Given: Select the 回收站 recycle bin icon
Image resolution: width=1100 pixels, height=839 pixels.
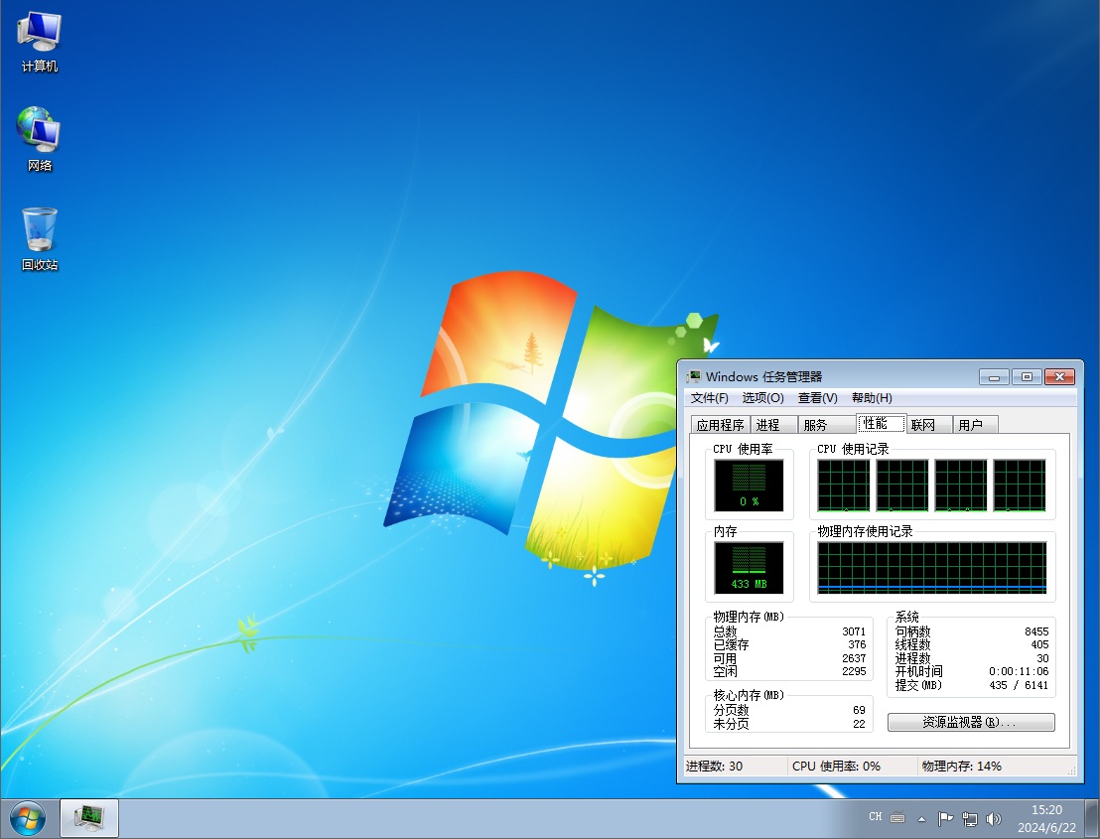Looking at the screenshot, I should point(40,239).
